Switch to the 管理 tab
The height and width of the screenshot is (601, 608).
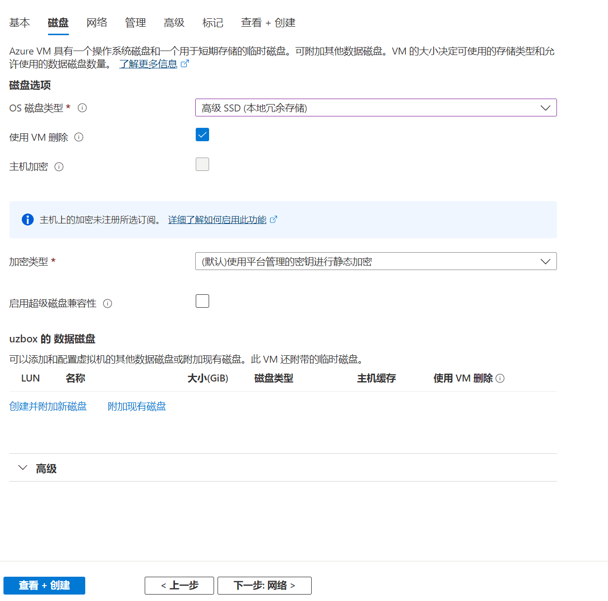(x=135, y=23)
